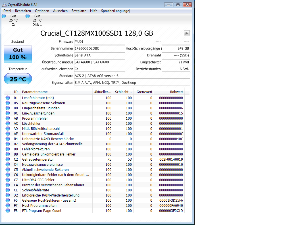302x225 pixels.
Task: Click status icon of Erfolgreiche RAIN-Wiederherstellung row
Action: (x=8, y=195)
